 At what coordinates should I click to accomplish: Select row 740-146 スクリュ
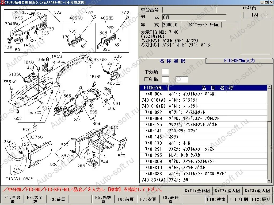[204, 137]
